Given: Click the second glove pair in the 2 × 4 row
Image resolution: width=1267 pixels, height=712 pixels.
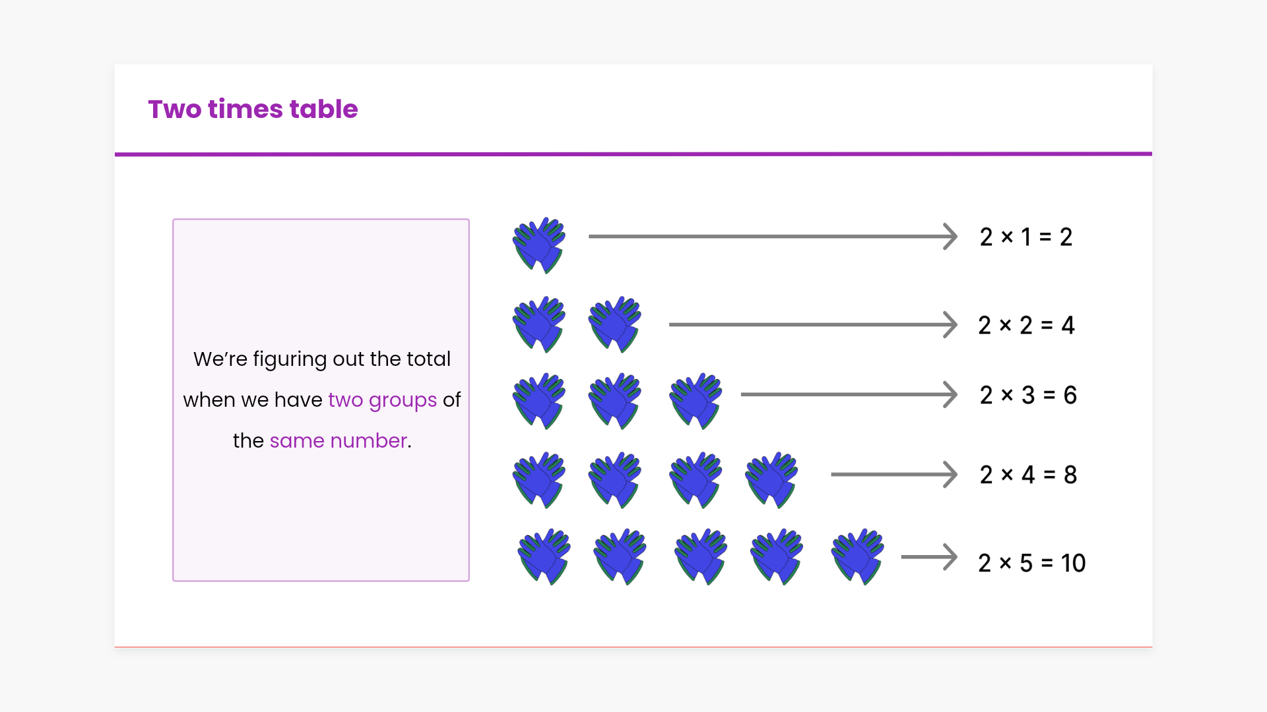Looking at the screenshot, I should click(x=615, y=479).
